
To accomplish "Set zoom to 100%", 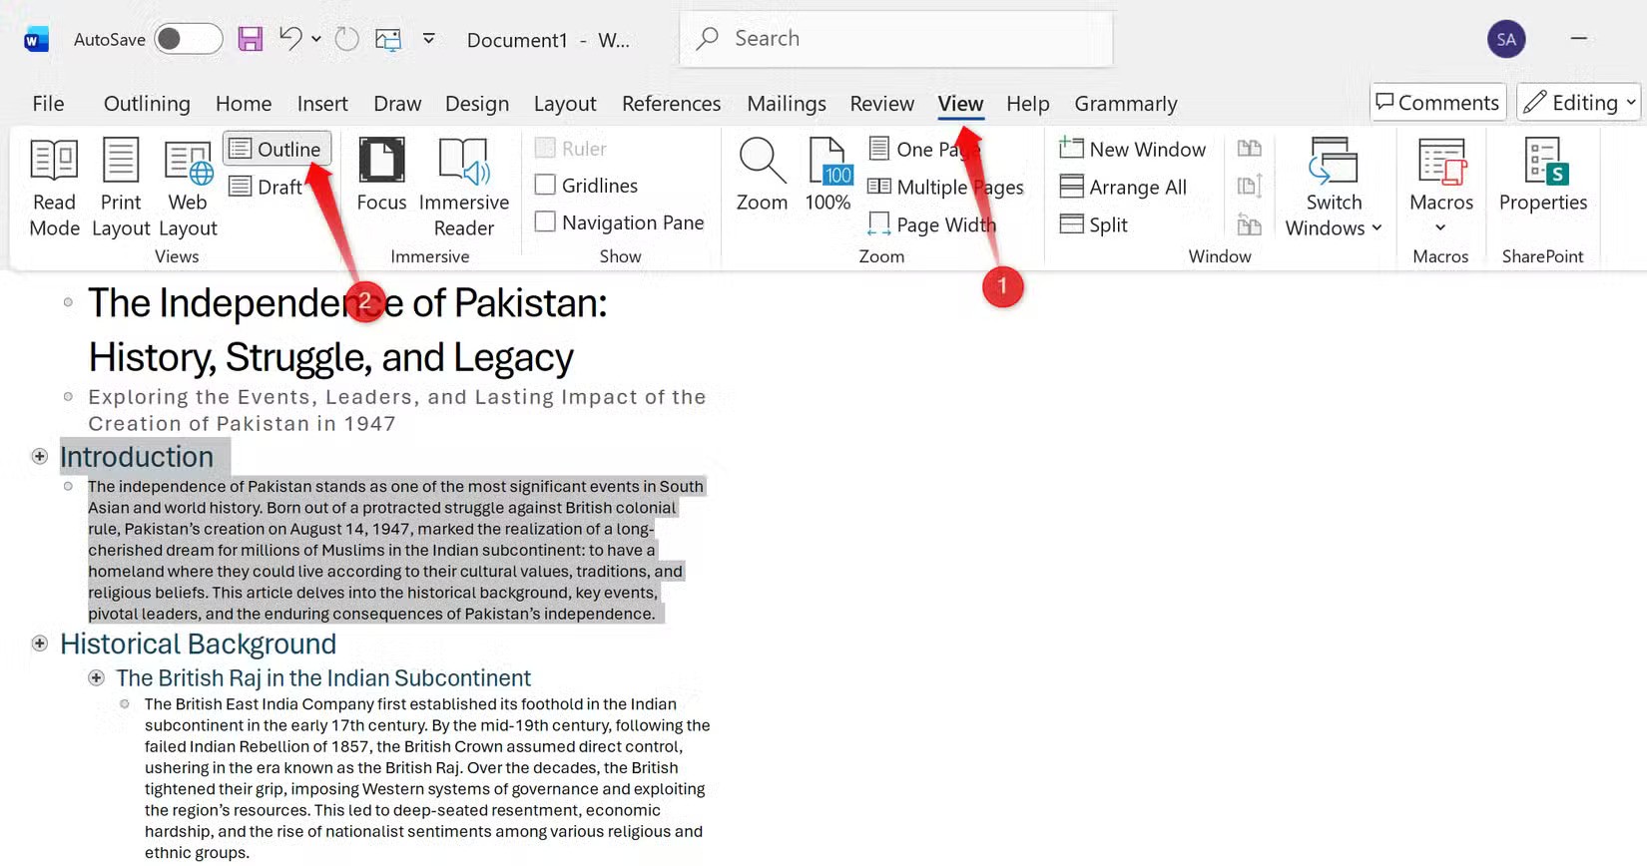I will (x=827, y=176).
